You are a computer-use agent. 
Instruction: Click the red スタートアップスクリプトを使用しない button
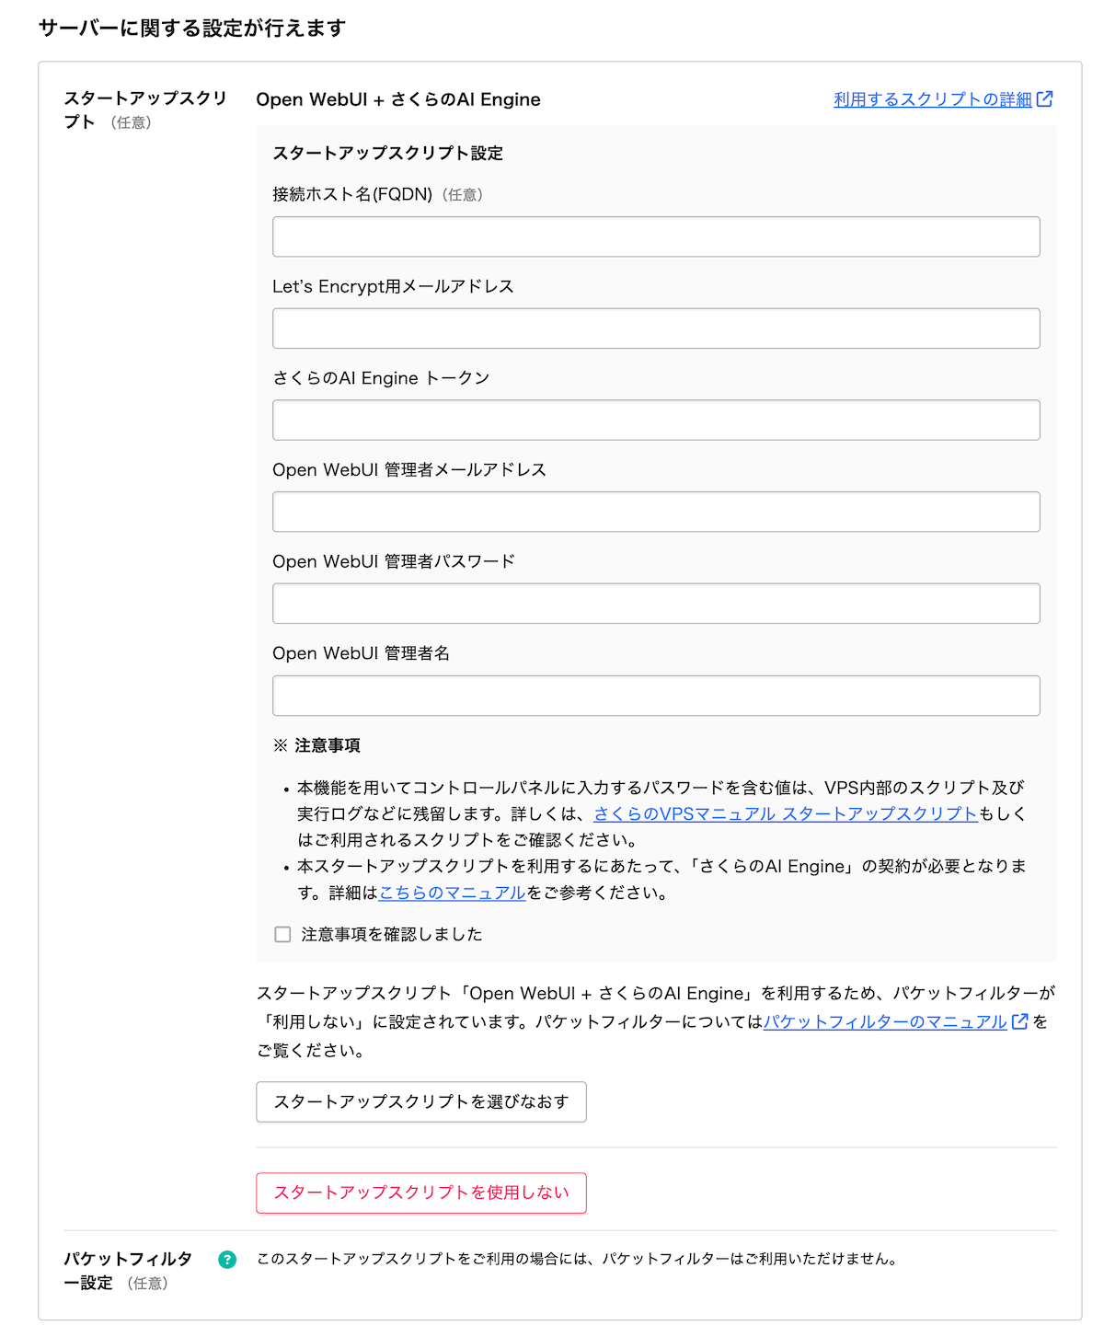[421, 1193]
